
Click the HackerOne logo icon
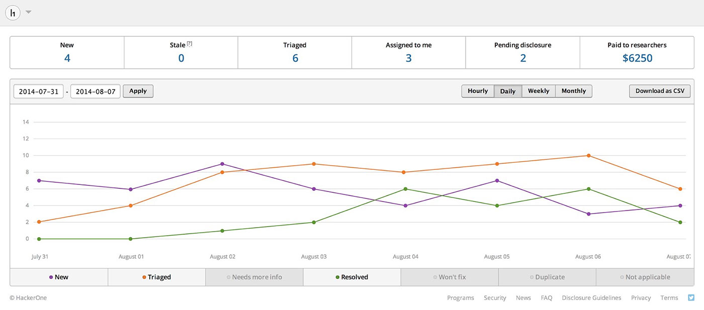(12, 12)
